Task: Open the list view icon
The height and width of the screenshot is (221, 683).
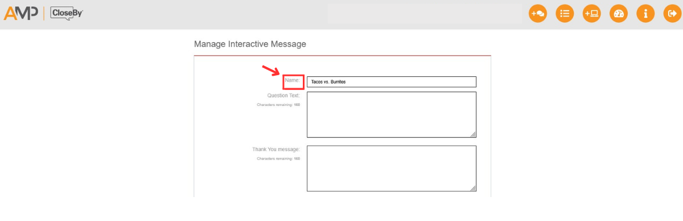Action: pos(565,14)
